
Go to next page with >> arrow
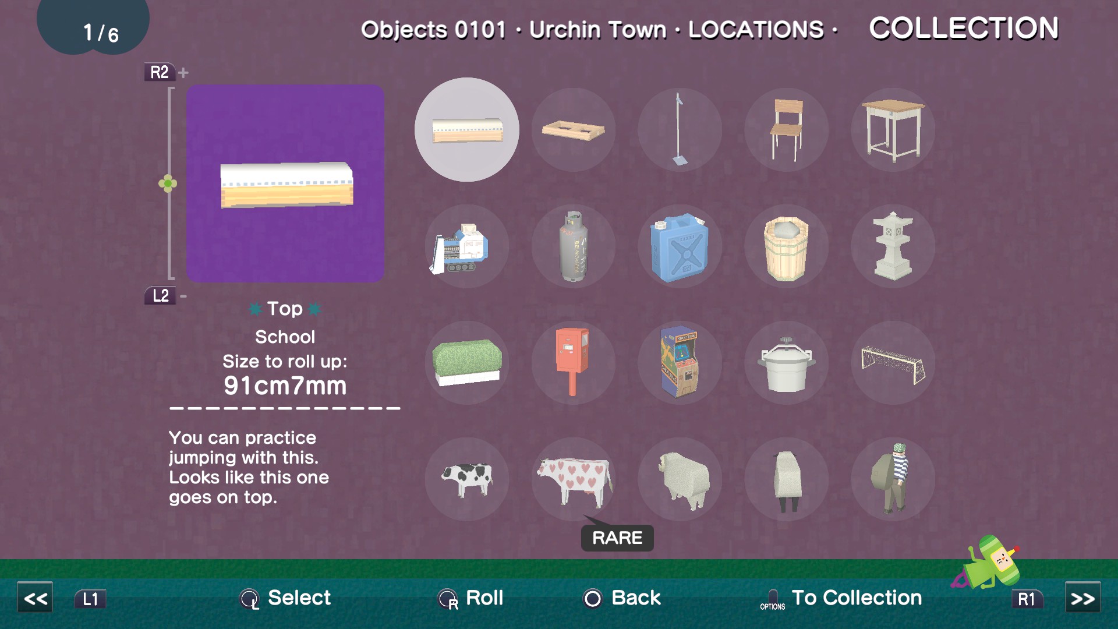click(1082, 598)
